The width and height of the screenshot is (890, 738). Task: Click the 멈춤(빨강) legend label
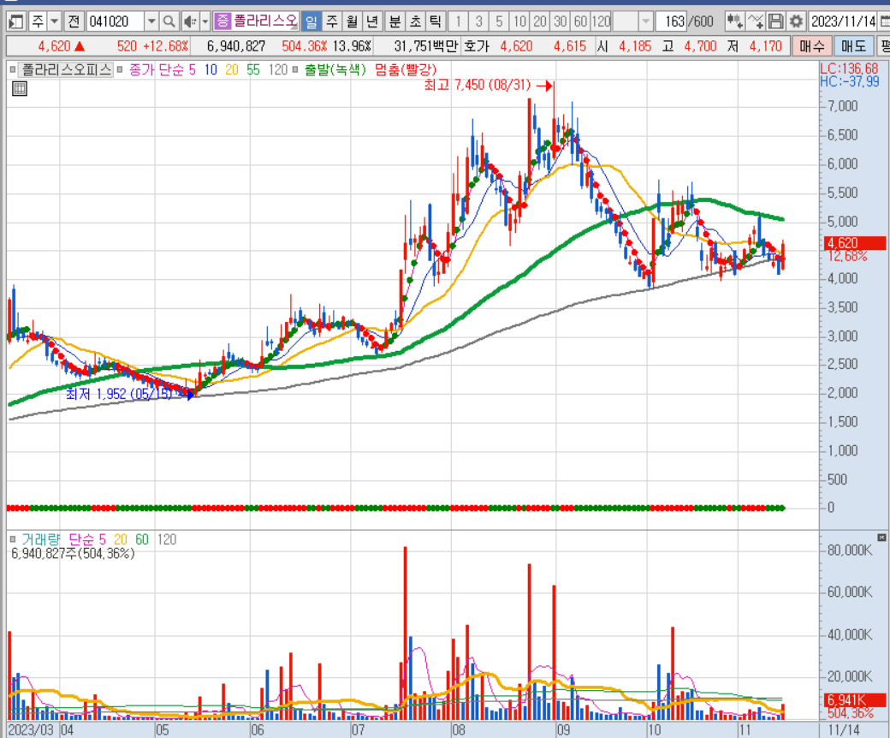coord(406,70)
